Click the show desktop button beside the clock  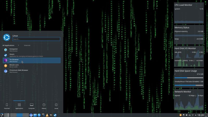point(206,115)
